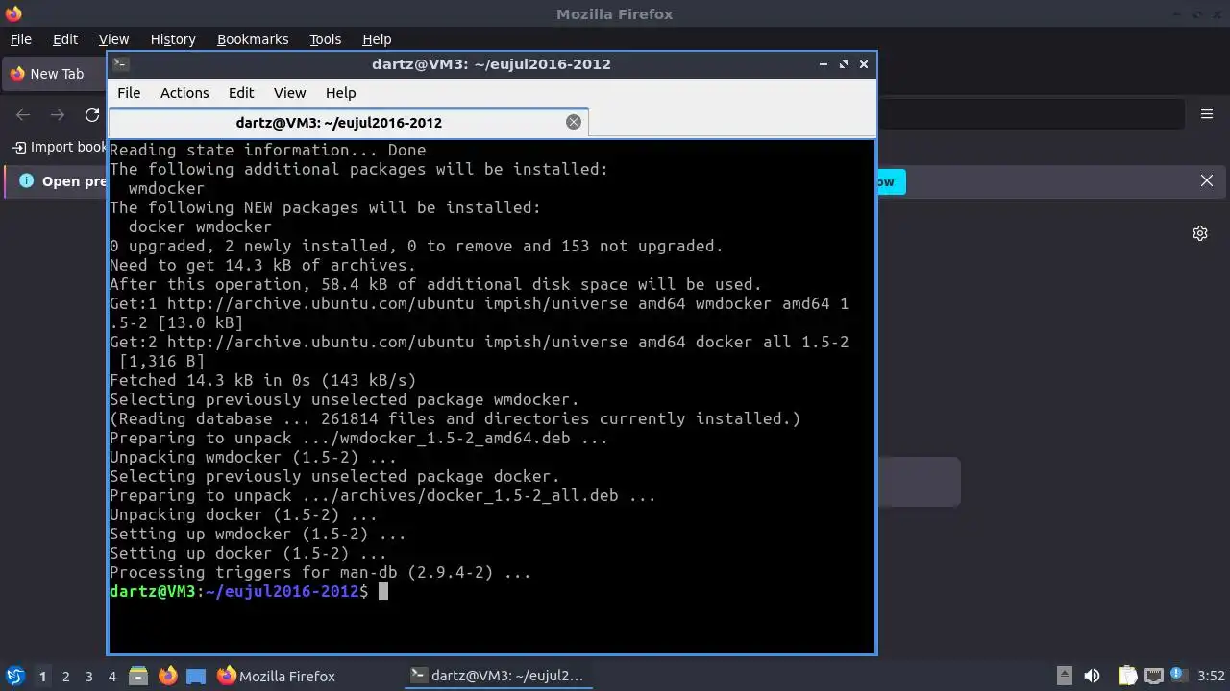Image resolution: width=1230 pixels, height=691 pixels.
Task: Switch to workspace 2
Action: [x=66, y=677]
